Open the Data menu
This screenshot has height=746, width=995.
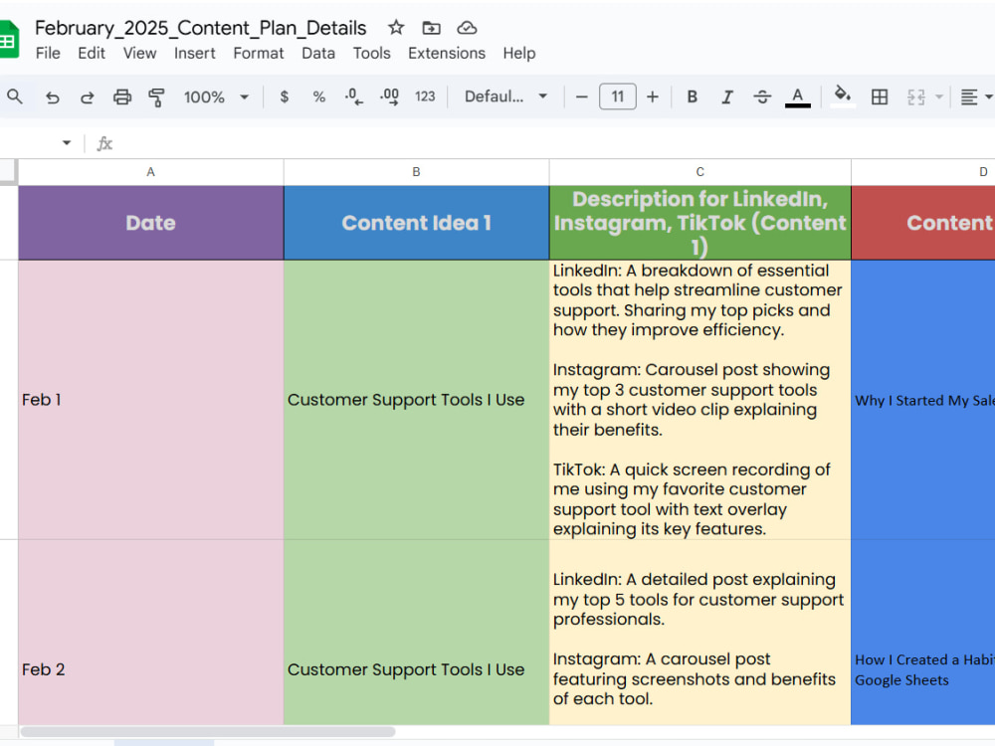318,54
